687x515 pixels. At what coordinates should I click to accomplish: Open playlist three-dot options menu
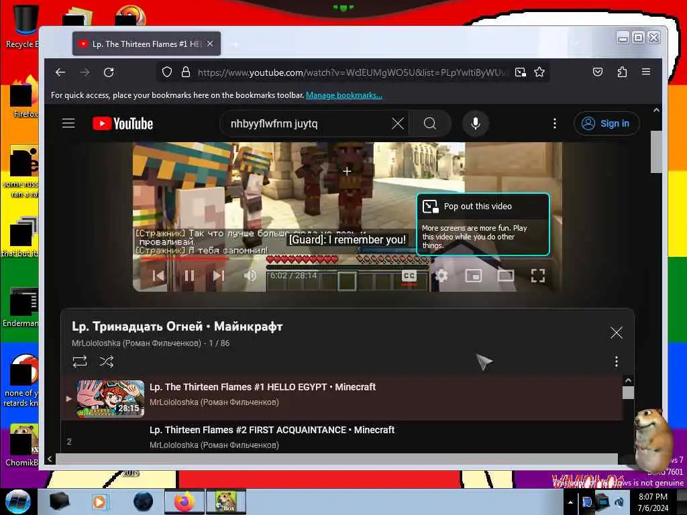pyautogui.click(x=616, y=361)
